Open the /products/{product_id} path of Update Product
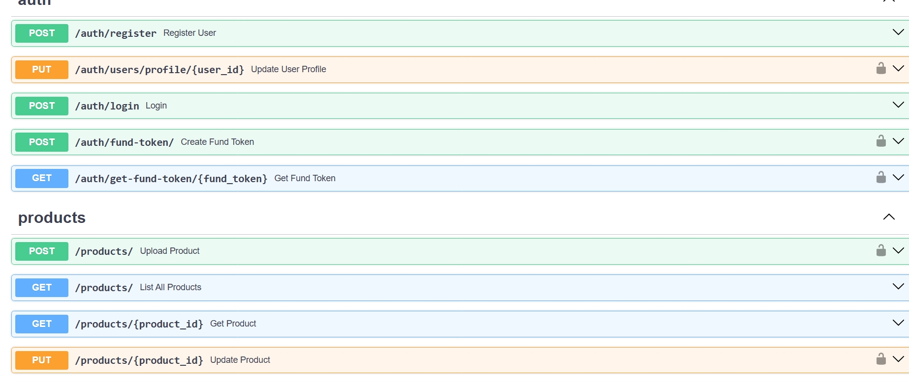Screen dimensions: 909x382 click(x=139, y=360)
